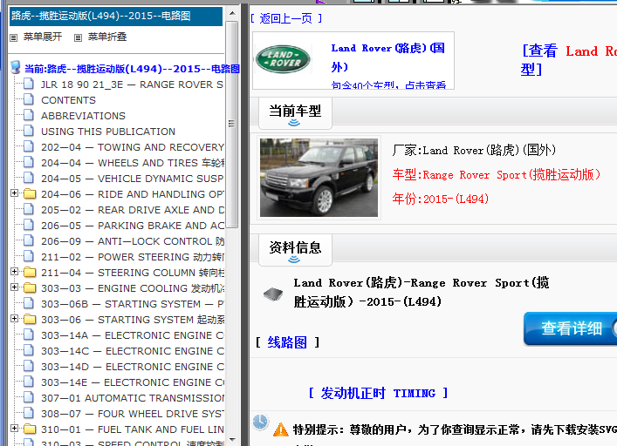Open the Land Rover (路虎)(国外) brand link
This screenshot has width=617, height=446.
click(x=388, y=57)
